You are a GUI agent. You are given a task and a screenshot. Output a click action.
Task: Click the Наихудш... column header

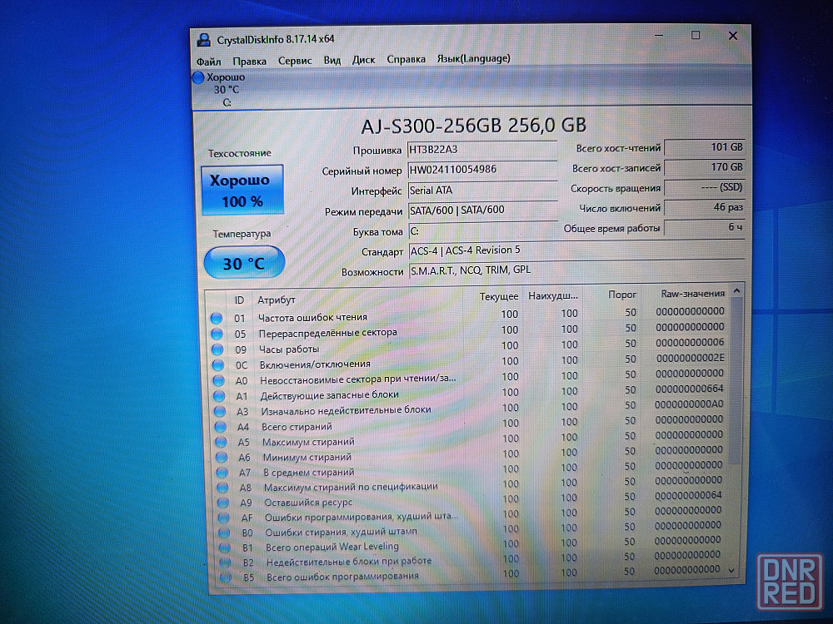(553, 295)
